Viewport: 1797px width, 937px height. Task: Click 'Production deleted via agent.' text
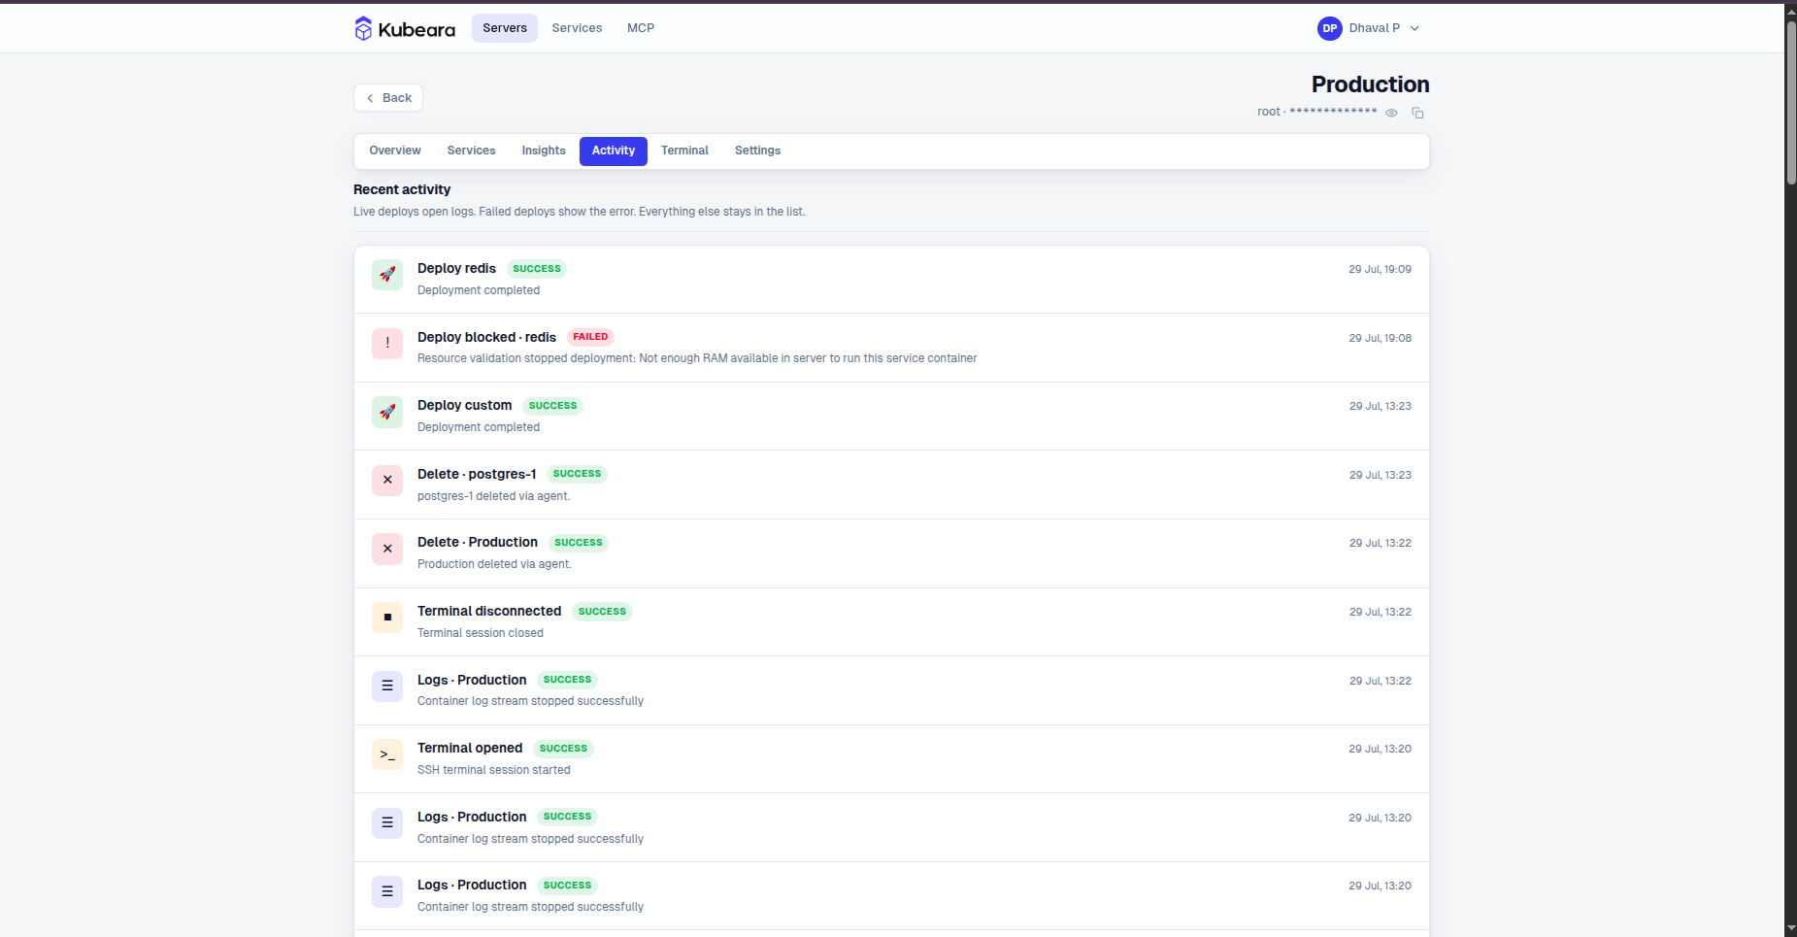[494, 564]
